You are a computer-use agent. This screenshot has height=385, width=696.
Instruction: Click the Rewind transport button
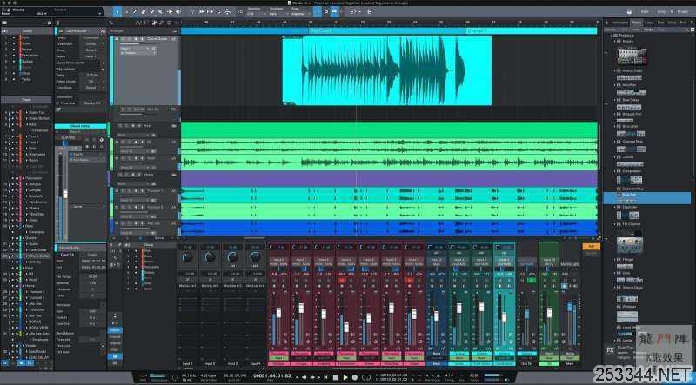coord(304,377)
